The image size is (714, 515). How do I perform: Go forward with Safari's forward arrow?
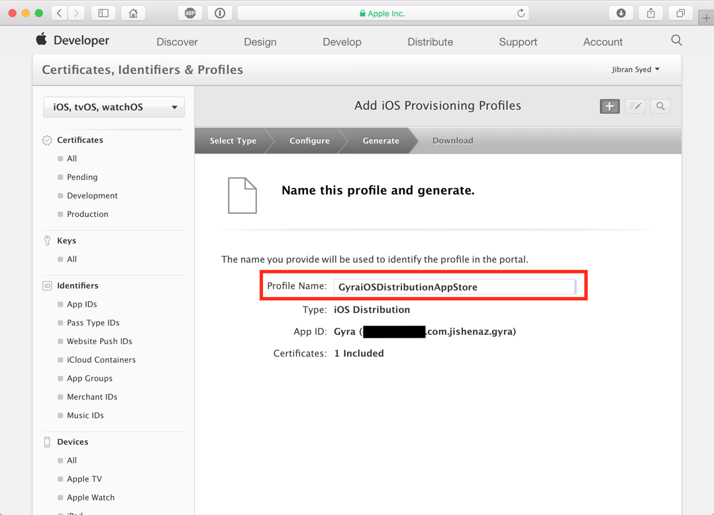point(76,13)
